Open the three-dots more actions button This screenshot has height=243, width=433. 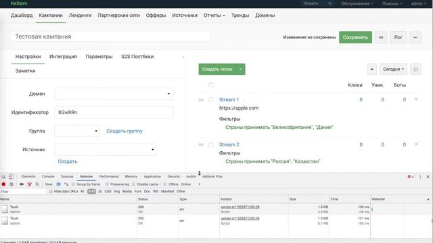coord(415,38)
